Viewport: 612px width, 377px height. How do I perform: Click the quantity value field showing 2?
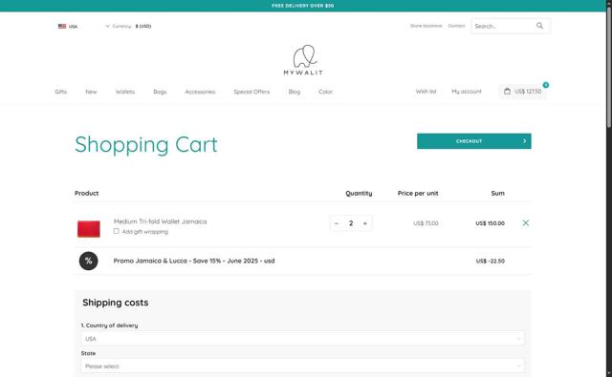click(351, 223)
